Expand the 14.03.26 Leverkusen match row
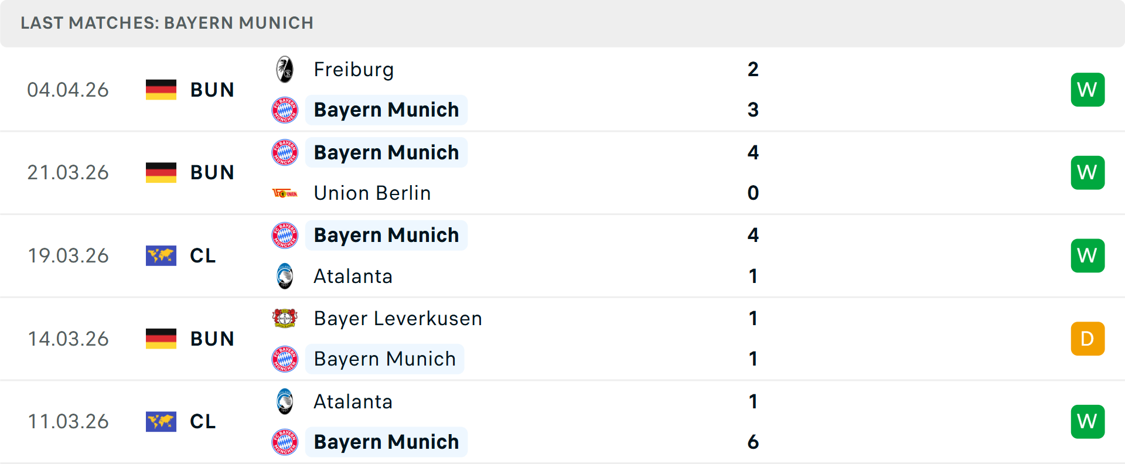Viewport: 1125px width, 464px height. pyautogui.click(x=562, y=339)
